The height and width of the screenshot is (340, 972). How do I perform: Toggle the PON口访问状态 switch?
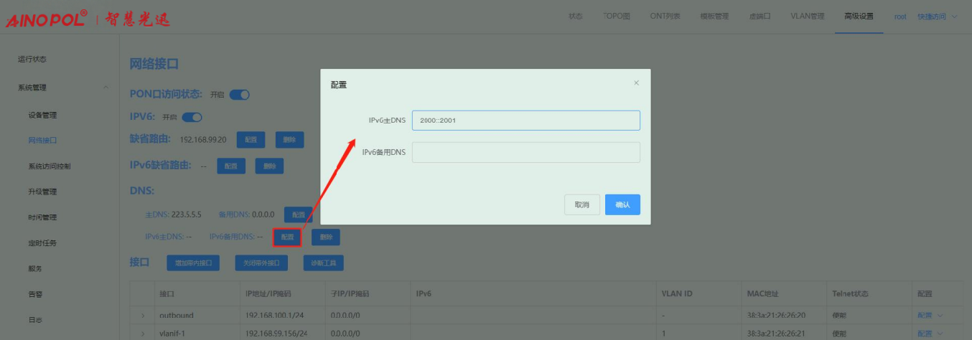239,94
